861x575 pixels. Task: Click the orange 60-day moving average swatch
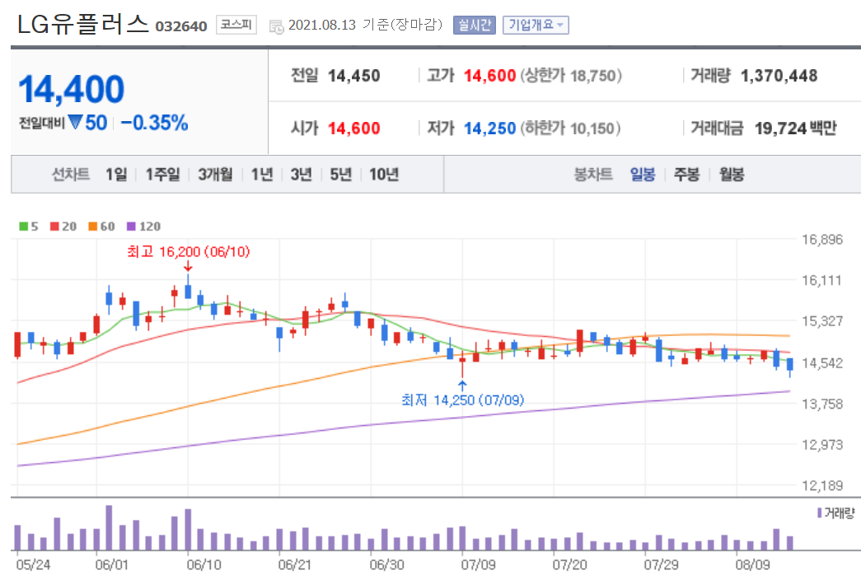(x=93, y=227)
